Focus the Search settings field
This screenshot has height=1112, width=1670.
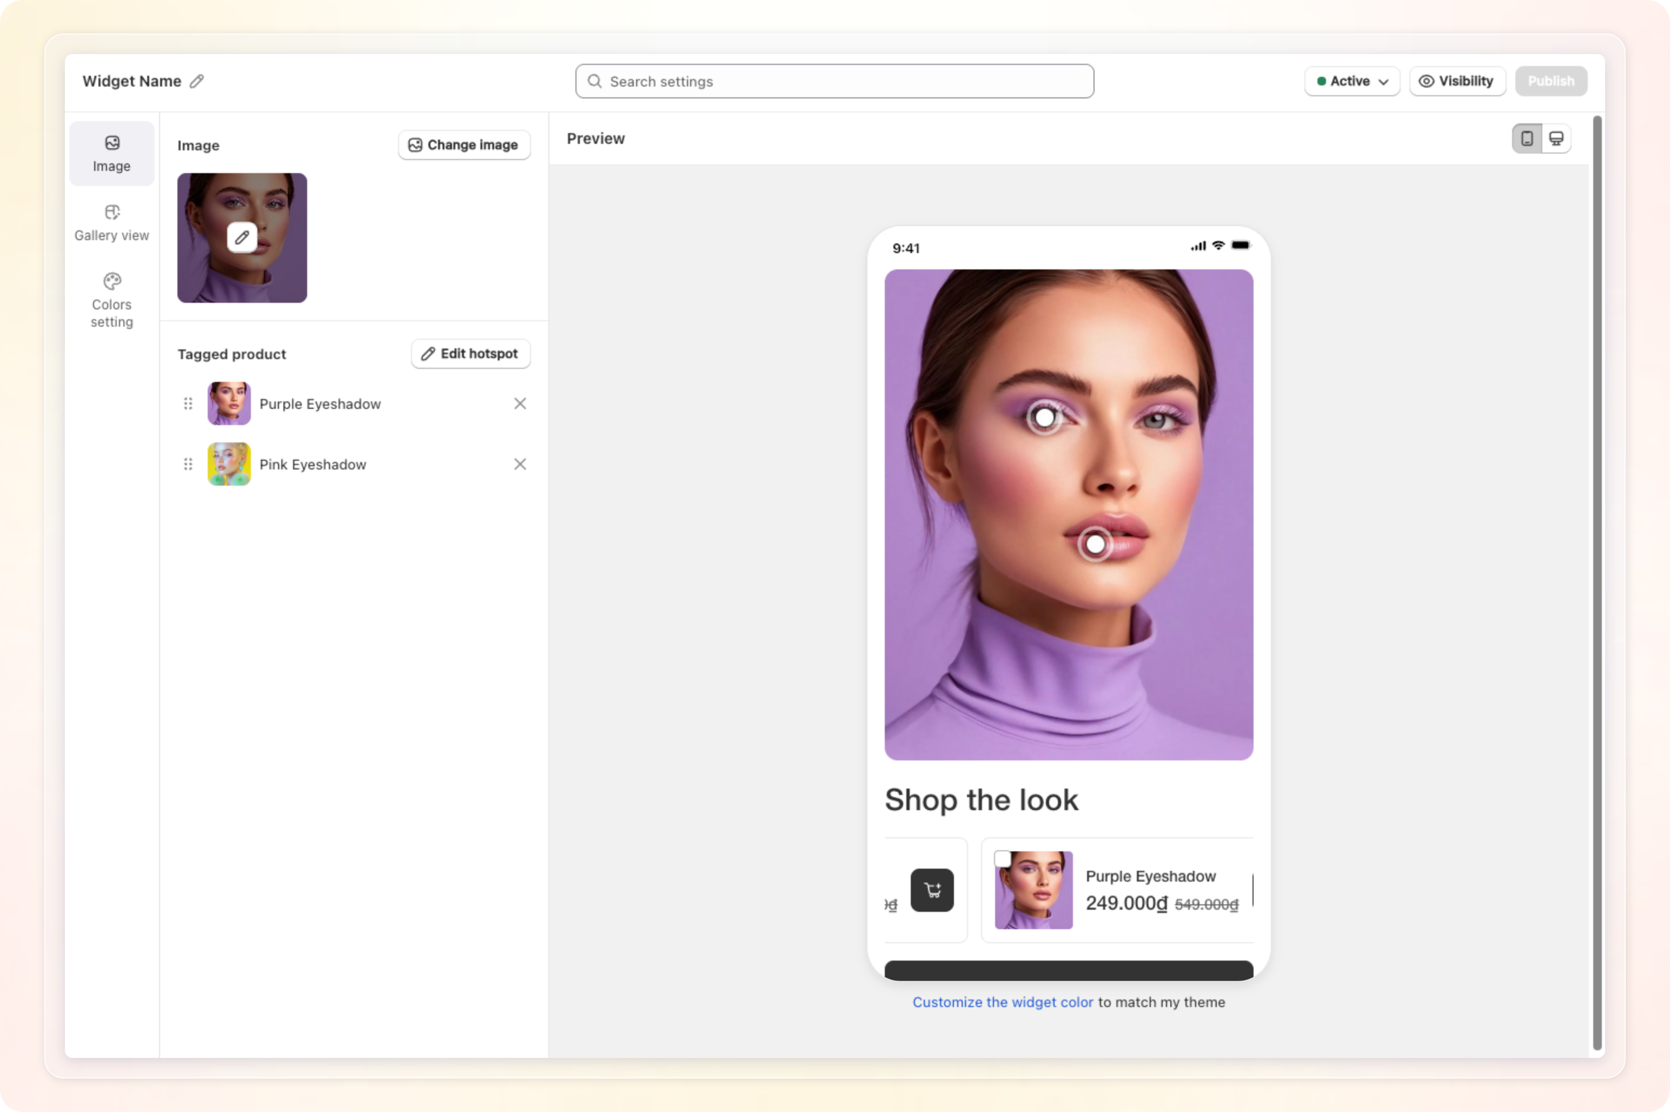(x=834, y=82)
